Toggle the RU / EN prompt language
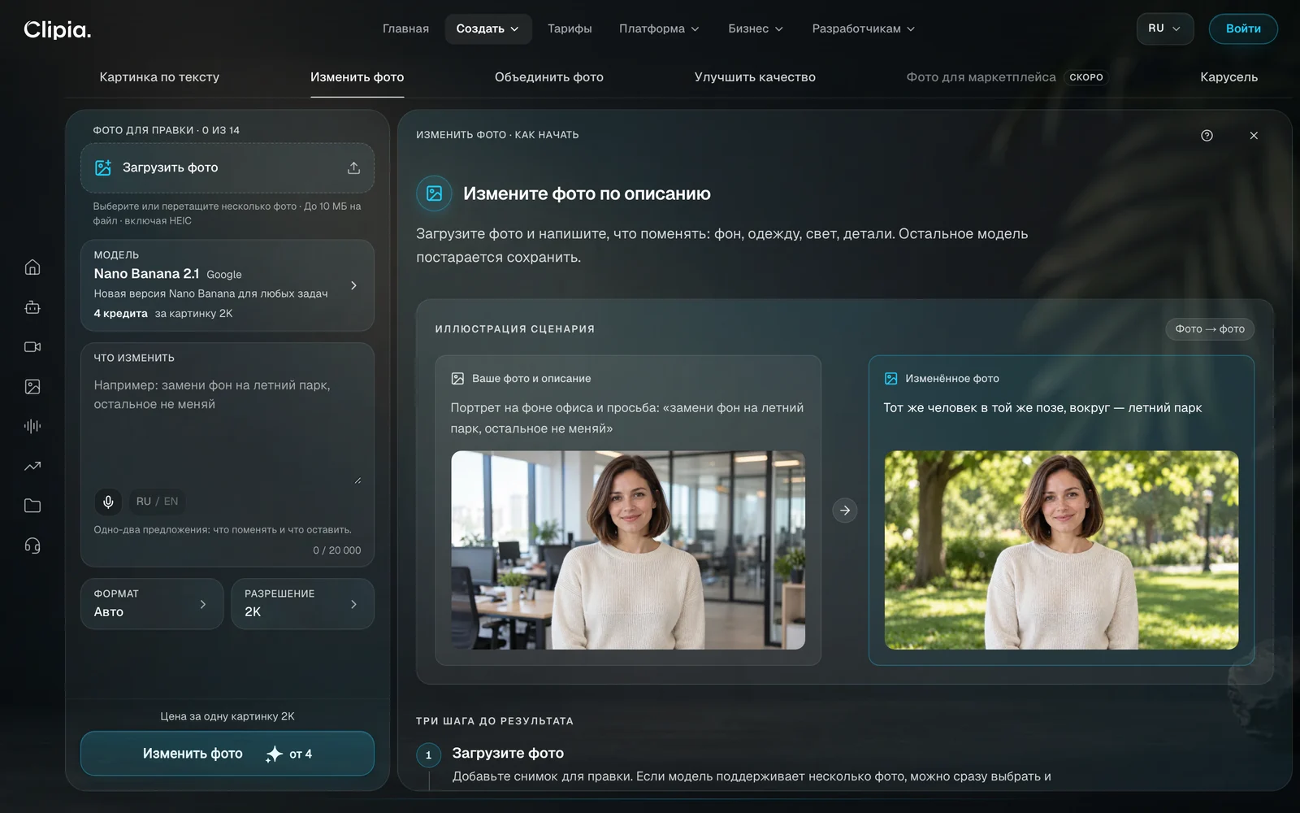Screen dimensions: 1300x813 [x=157, y=502]
